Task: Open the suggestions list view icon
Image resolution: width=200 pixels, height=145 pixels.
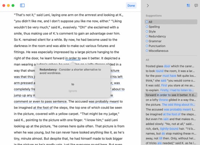Action: (x=188, y=5)
